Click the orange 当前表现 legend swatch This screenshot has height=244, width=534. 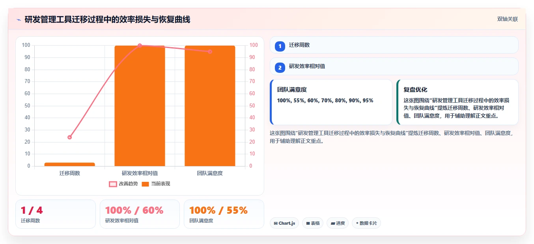[x=145, y=184]
